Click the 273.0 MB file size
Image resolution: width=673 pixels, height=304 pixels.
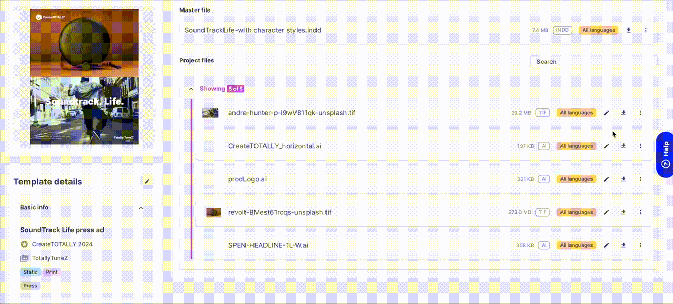pyautogui.click(x=519, y=212)
